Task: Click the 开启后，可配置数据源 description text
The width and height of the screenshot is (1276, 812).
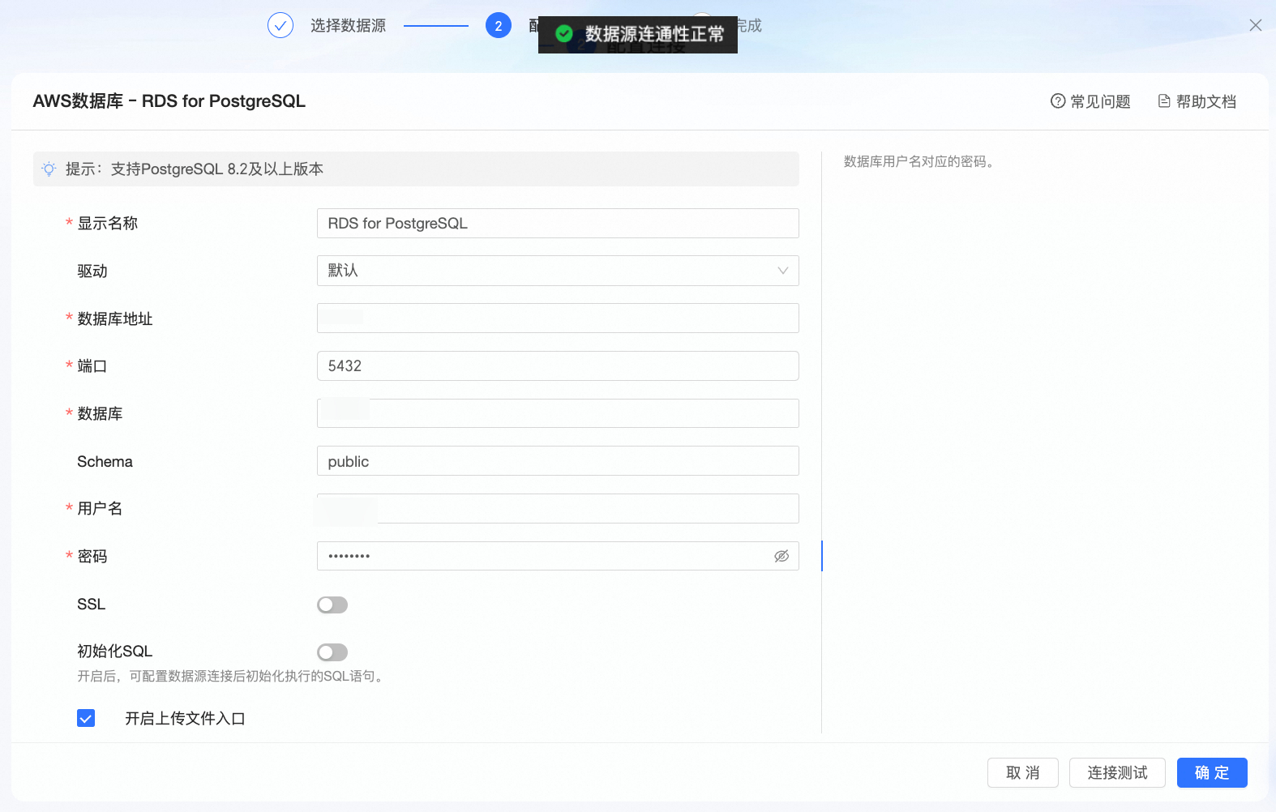Action: [232, 676]
